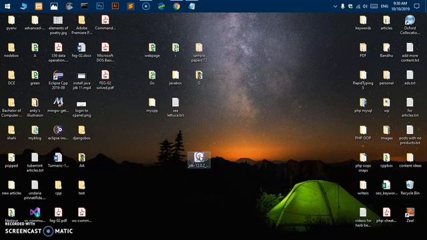The height and width of the screenshot is (240, 427).
Task: Switch input language via ENG indicator
Action: [384, 6]
